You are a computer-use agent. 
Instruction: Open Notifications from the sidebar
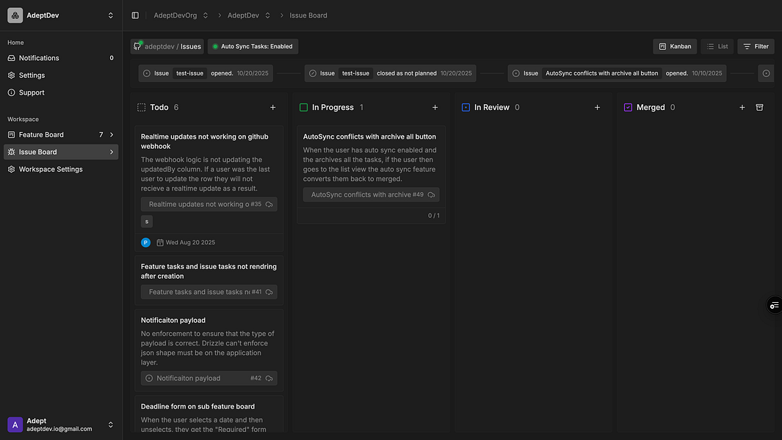tap(39, 58)
